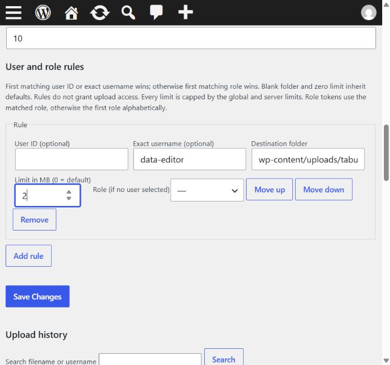Click the Exact username field with data-editor

pyautogui.click(x=190, y=159)
